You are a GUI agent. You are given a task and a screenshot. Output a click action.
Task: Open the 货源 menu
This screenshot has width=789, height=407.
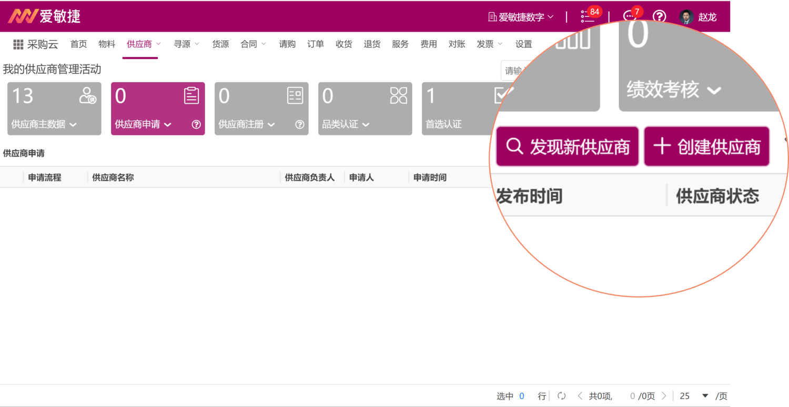(x=220, y=44)
